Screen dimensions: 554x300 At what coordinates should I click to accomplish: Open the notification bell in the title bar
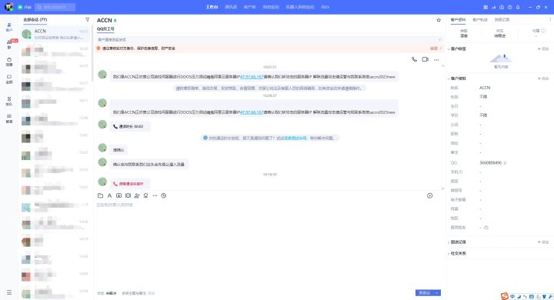[x=518, y=7]
